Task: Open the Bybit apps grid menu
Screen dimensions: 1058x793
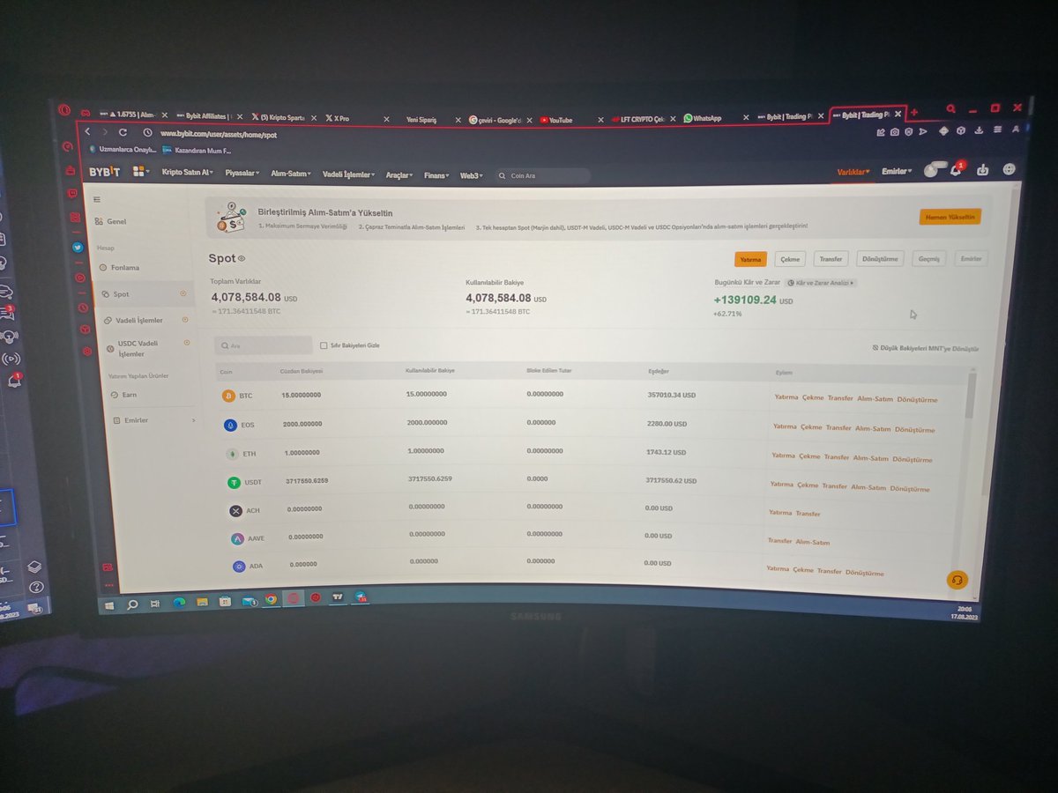Action: (x=139, y=171)
